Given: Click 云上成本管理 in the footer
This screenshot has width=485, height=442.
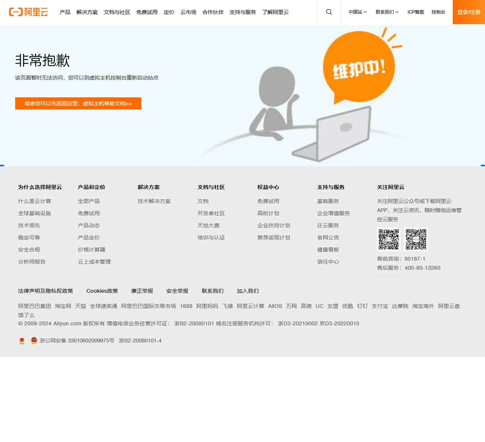Looking at the screenshot, I should click(94, 262).
